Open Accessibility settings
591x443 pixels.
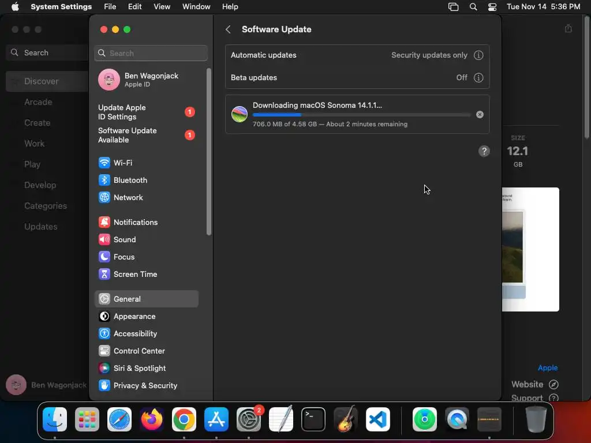146,334
